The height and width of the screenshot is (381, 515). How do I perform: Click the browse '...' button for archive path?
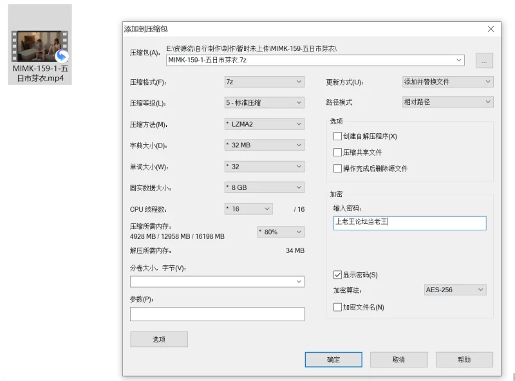pyautogui.click(x=484, y=60)
